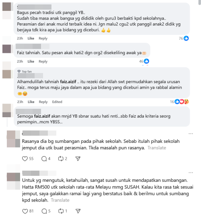Open more options for 'Untuk yg mengutuk' post
Viewport: 201px width, 218px height.
click(x=191, y=173)
